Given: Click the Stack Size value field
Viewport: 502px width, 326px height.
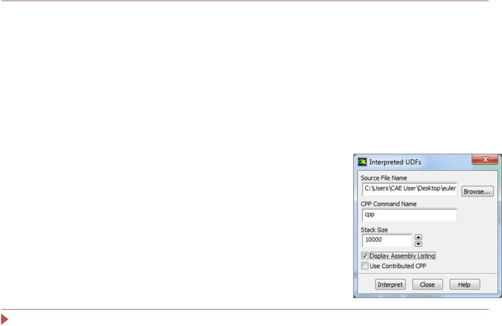Looking at the screenshot, I should 387,240.
